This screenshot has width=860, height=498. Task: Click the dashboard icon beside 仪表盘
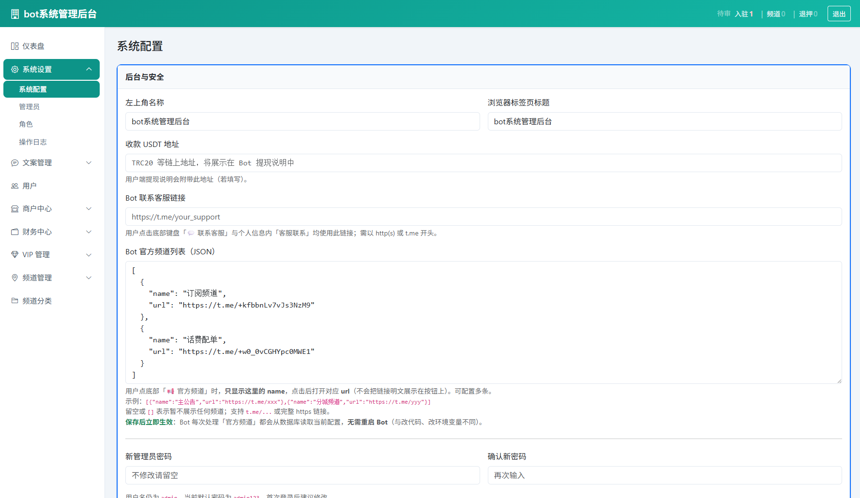pyautogui.click(x=15, y=46)
